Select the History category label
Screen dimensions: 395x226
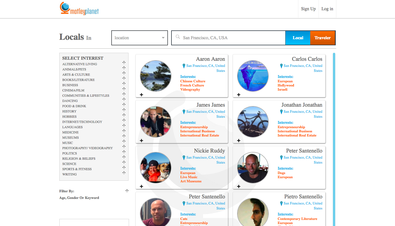[69, 111]
